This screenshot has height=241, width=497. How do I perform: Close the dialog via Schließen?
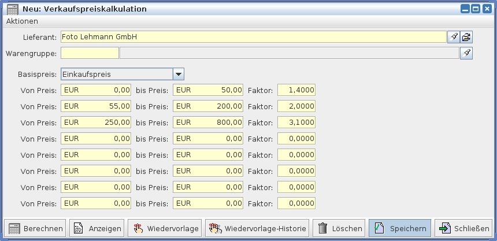(464, 228)
